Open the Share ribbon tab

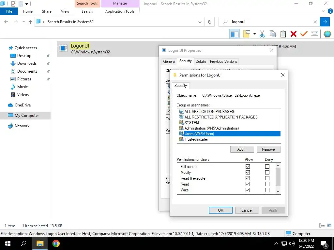pos(47,11)
